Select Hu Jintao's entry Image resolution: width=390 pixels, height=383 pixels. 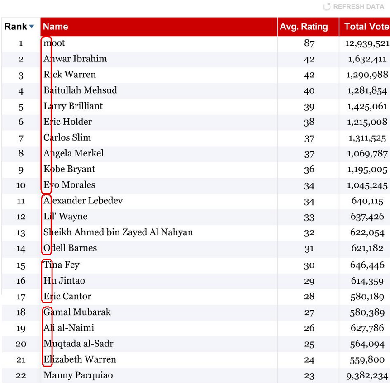pyautogui.click(x=64, y=281)
